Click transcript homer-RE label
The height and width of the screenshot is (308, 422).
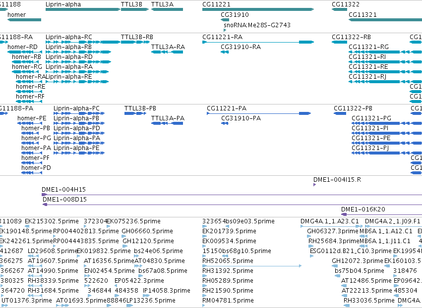[30, 87]
